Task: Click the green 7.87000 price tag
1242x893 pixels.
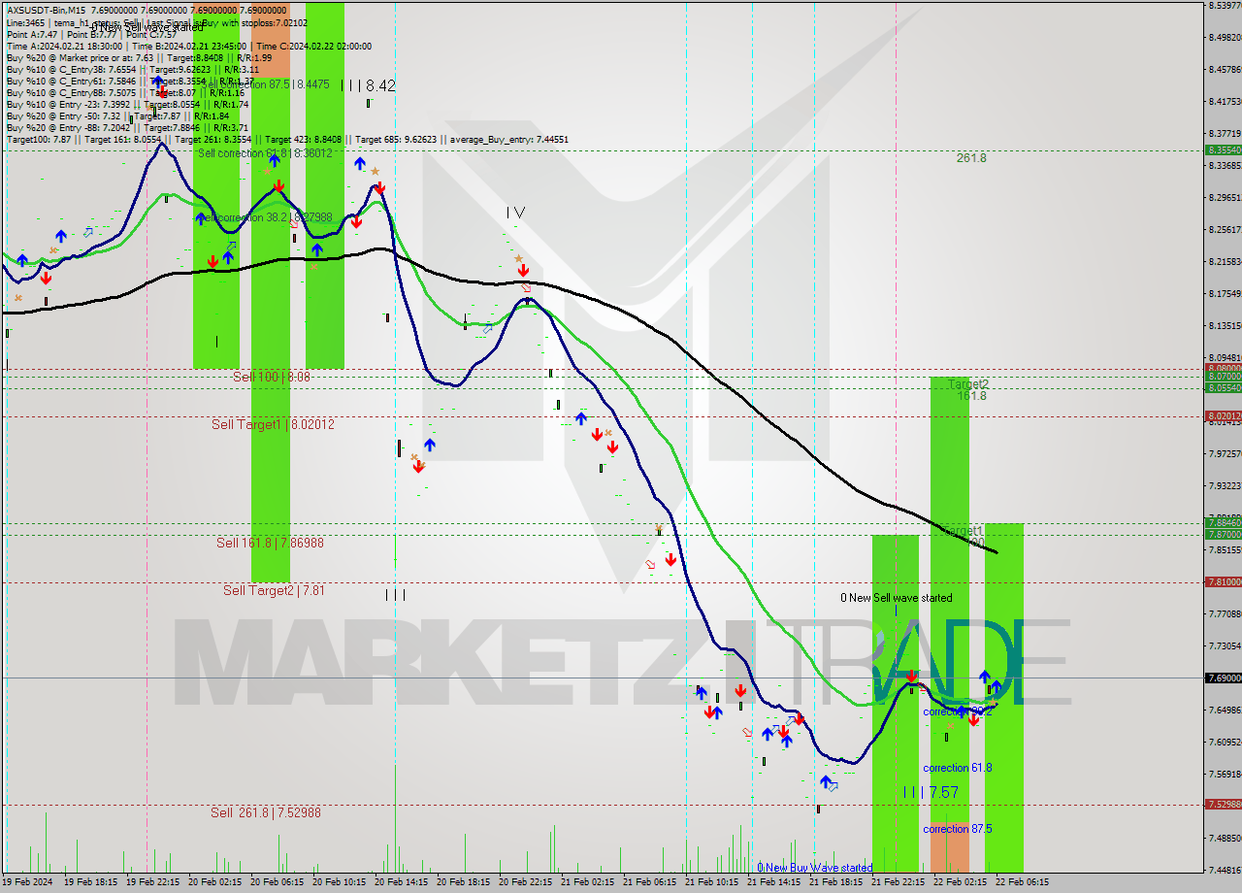Action: (1223, 534)
